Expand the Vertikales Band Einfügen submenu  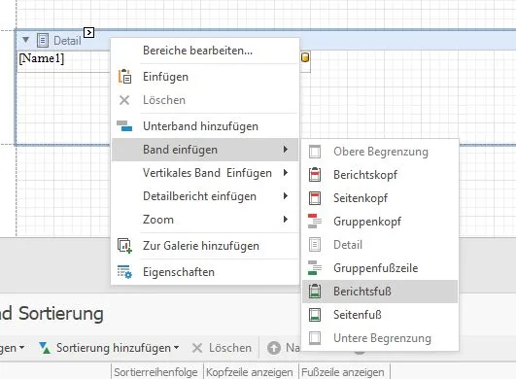[x=205, y=173]
